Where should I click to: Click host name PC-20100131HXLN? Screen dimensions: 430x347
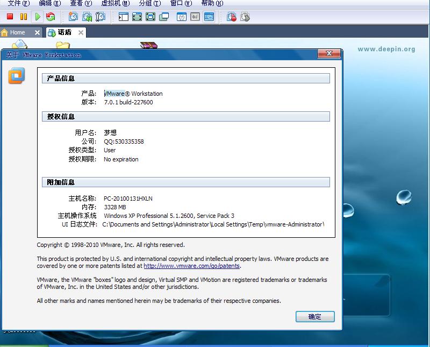(x=128, y=199)
